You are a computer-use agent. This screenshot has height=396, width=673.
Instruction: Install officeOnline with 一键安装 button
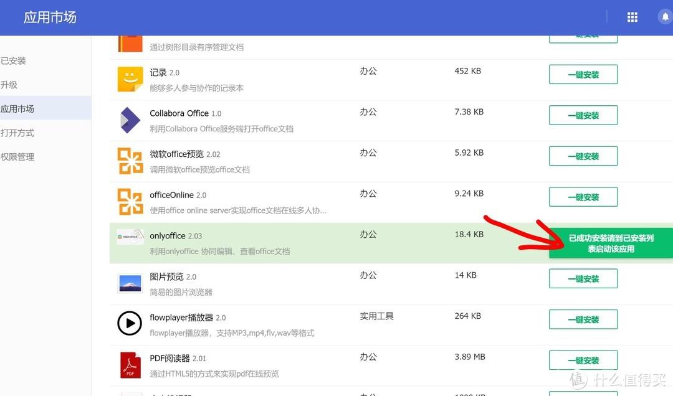[x=583, y=197]
